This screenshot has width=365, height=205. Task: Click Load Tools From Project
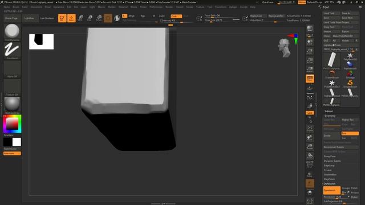(x=341, y=22)
